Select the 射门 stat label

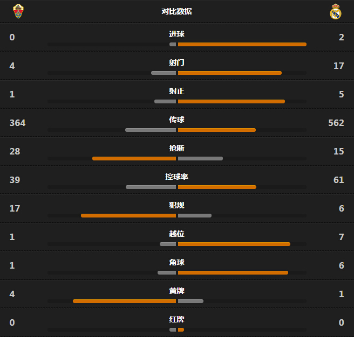click(177, 62)
